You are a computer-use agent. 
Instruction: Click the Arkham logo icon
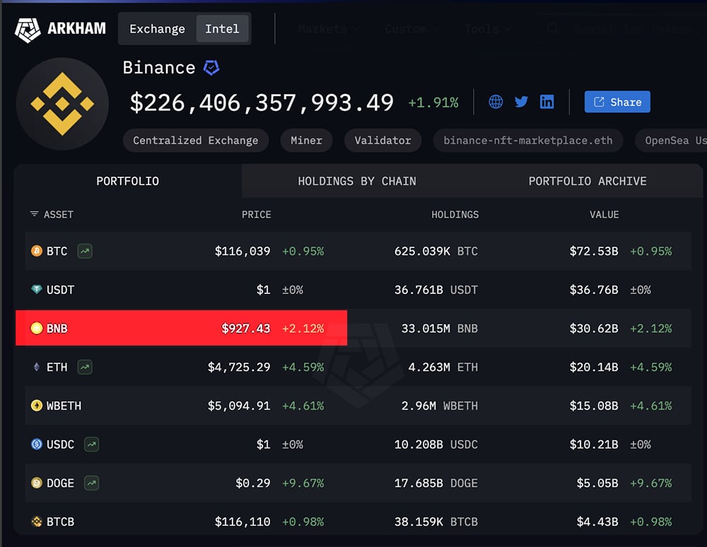pyautogui.click(x=28, y=30)
